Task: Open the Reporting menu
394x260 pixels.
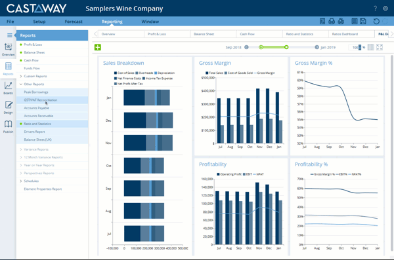Action: tap(112, 22)
